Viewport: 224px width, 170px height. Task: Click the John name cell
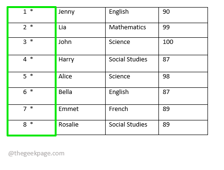81,46
